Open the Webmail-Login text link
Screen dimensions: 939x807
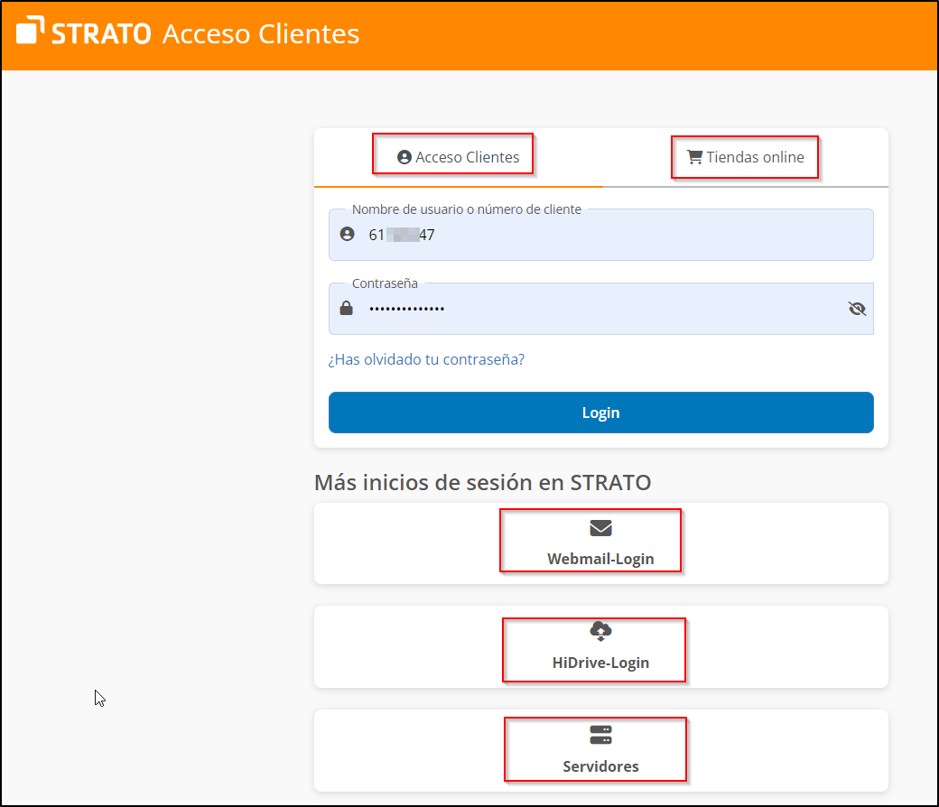(x=600, y=559)
